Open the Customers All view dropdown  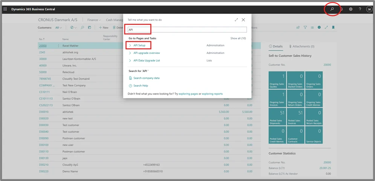58,28
